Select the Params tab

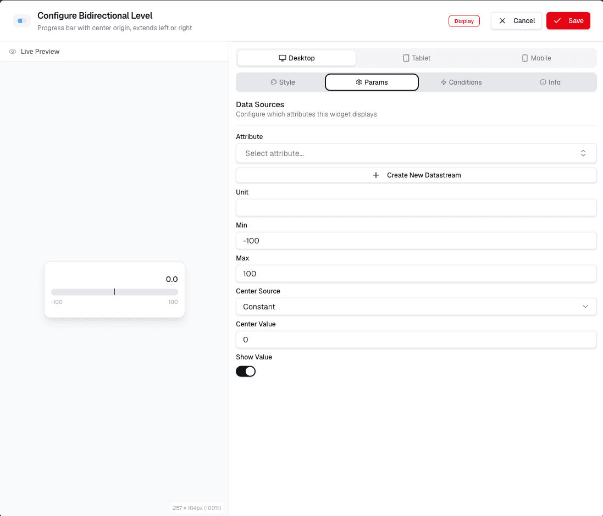[x=372, y=82]
